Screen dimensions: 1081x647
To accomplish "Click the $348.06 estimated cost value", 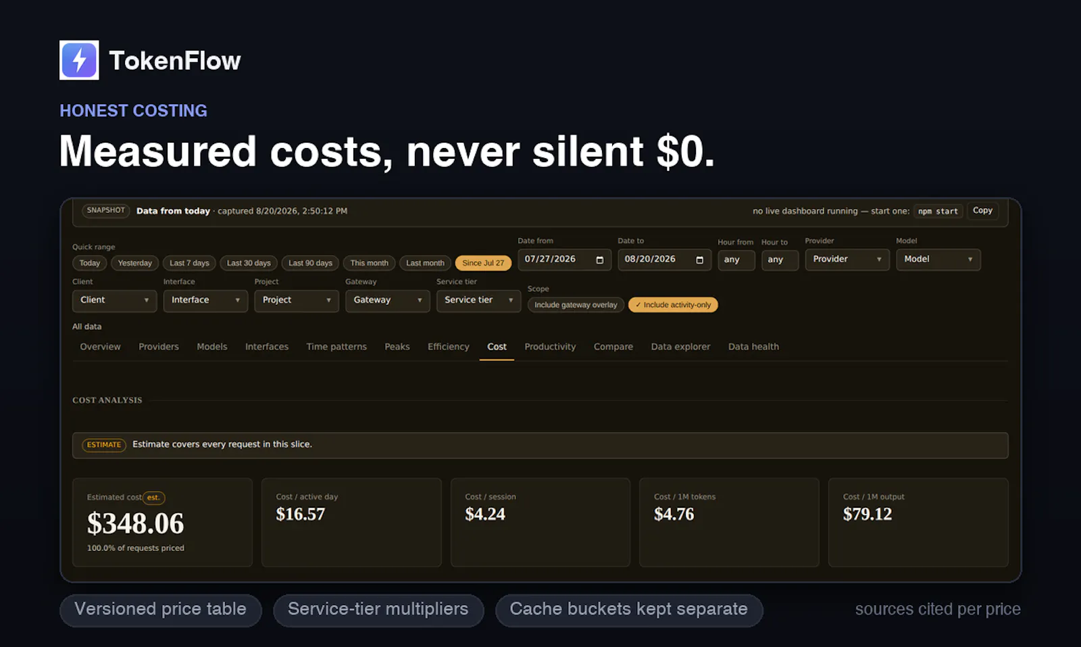I will point(135,523).
